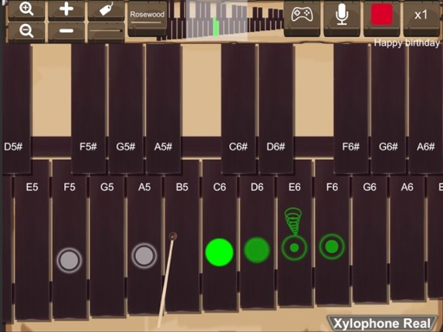Play the G6 bar
This screenshot has height=332, width=443.
pyautogui.click(x=370, y=239)
